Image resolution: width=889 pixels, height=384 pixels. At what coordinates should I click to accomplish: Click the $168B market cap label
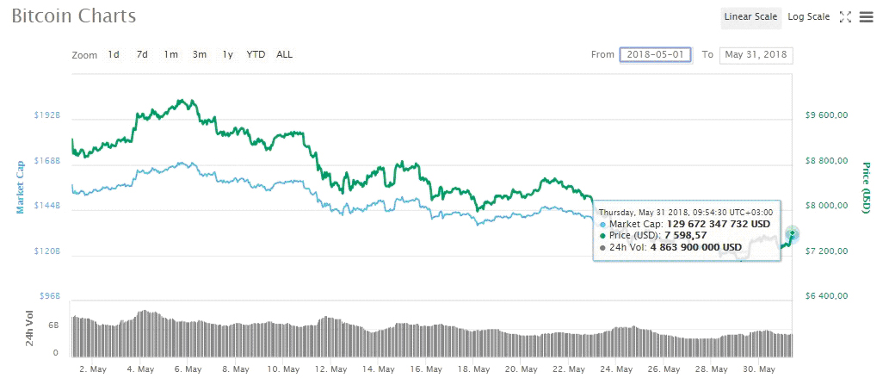click(x=46, y=160)
